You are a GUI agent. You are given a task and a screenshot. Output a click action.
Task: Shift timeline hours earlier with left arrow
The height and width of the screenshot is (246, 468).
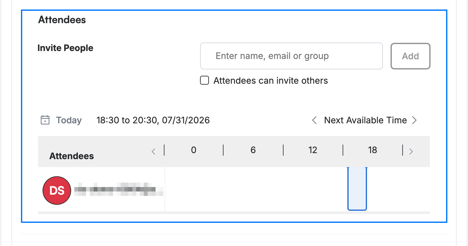(154, 152)
